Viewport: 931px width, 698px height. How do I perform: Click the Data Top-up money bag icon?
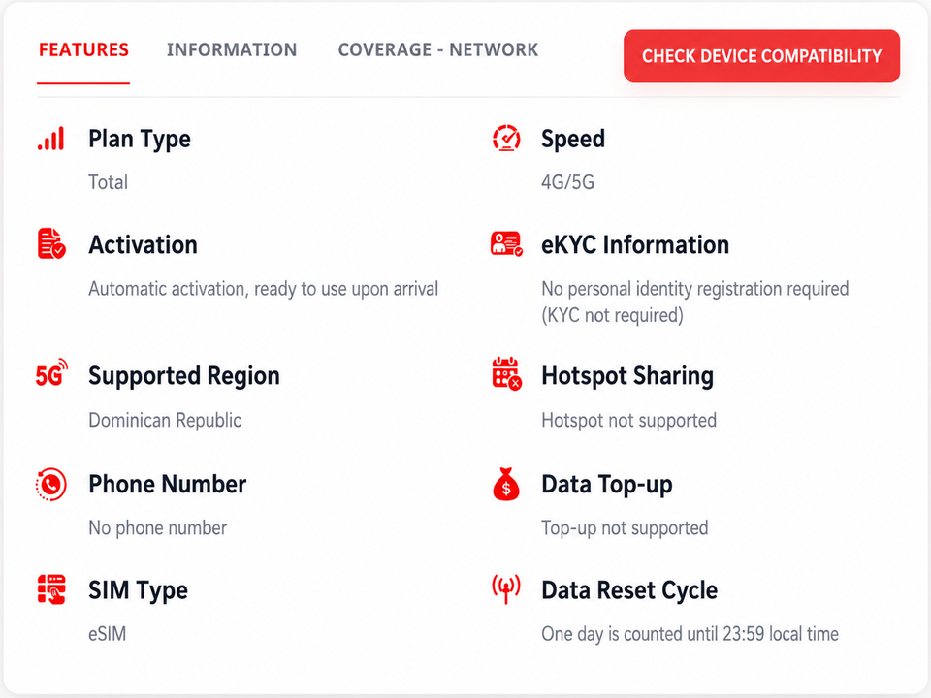coord(506,484)
